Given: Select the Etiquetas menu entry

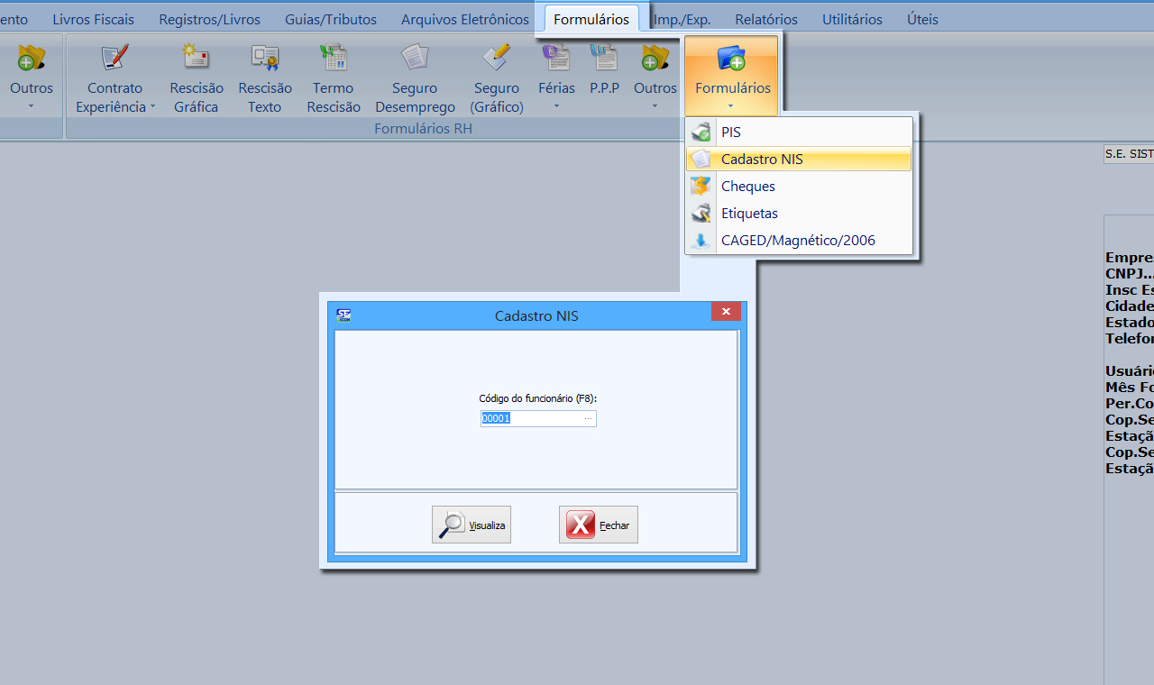Looking at the screenshot, I should (x=749, y=214).
